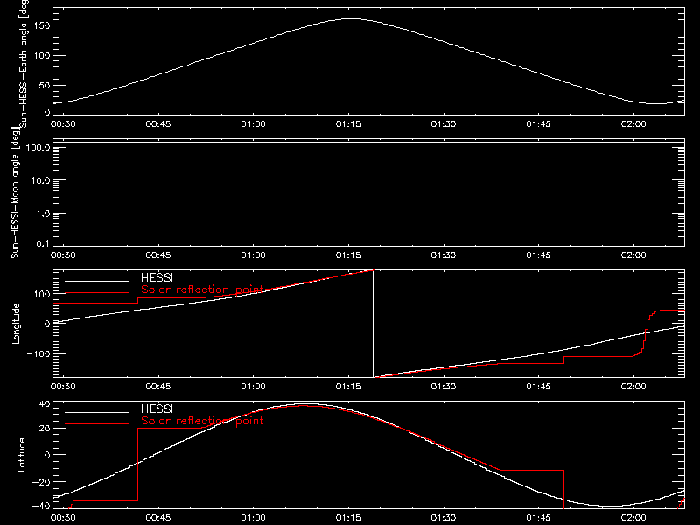
Task: Click the 'Latitude' y-axis title
Action: point(21,455)
